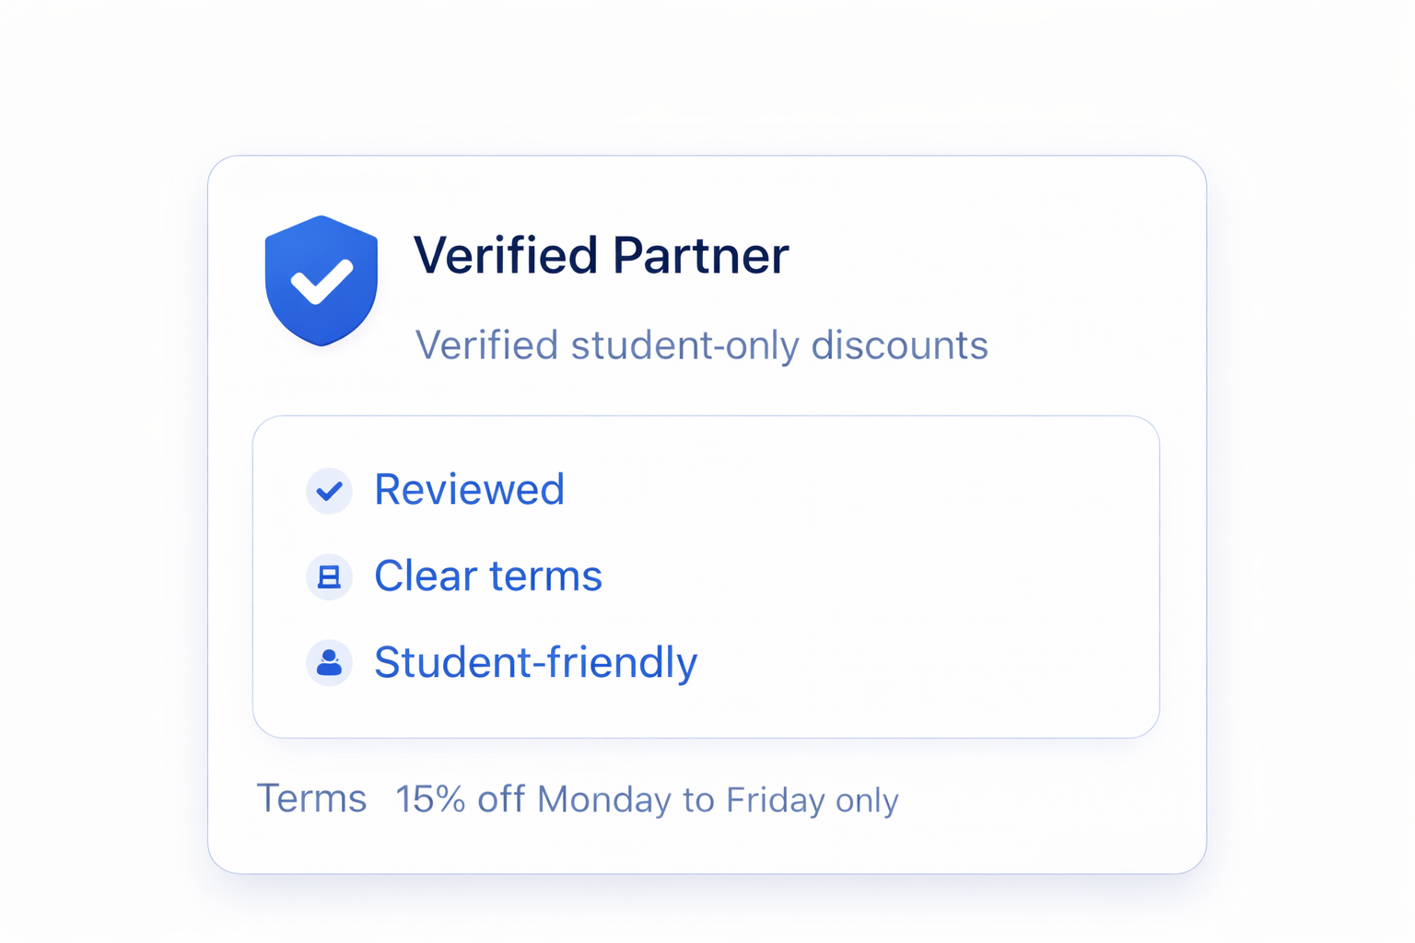Click the Verified student-only discounts subtitle

click(x=701, y=345)
